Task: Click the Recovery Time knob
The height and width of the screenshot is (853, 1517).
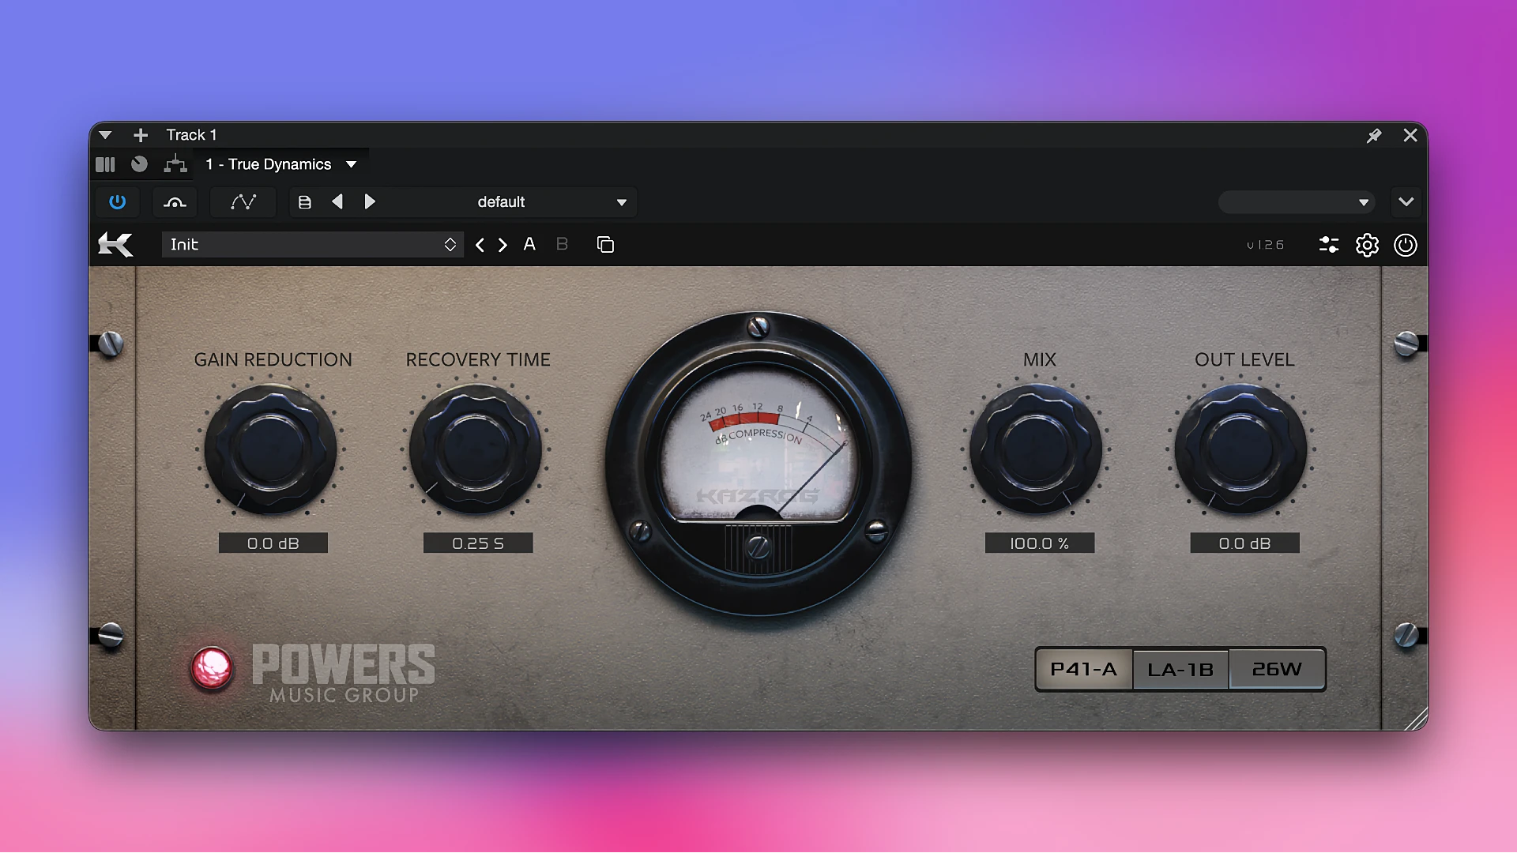Action: click(x=476, y=449)
